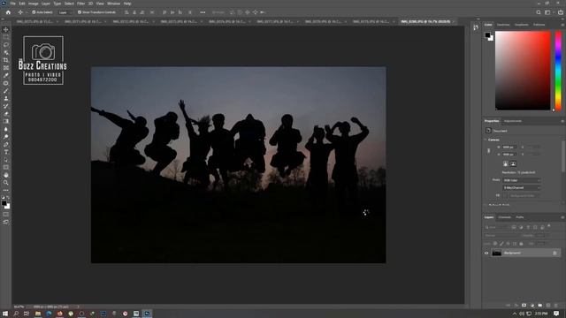Open the Layers panel menu
566x318 pixels.
(562, 217)
